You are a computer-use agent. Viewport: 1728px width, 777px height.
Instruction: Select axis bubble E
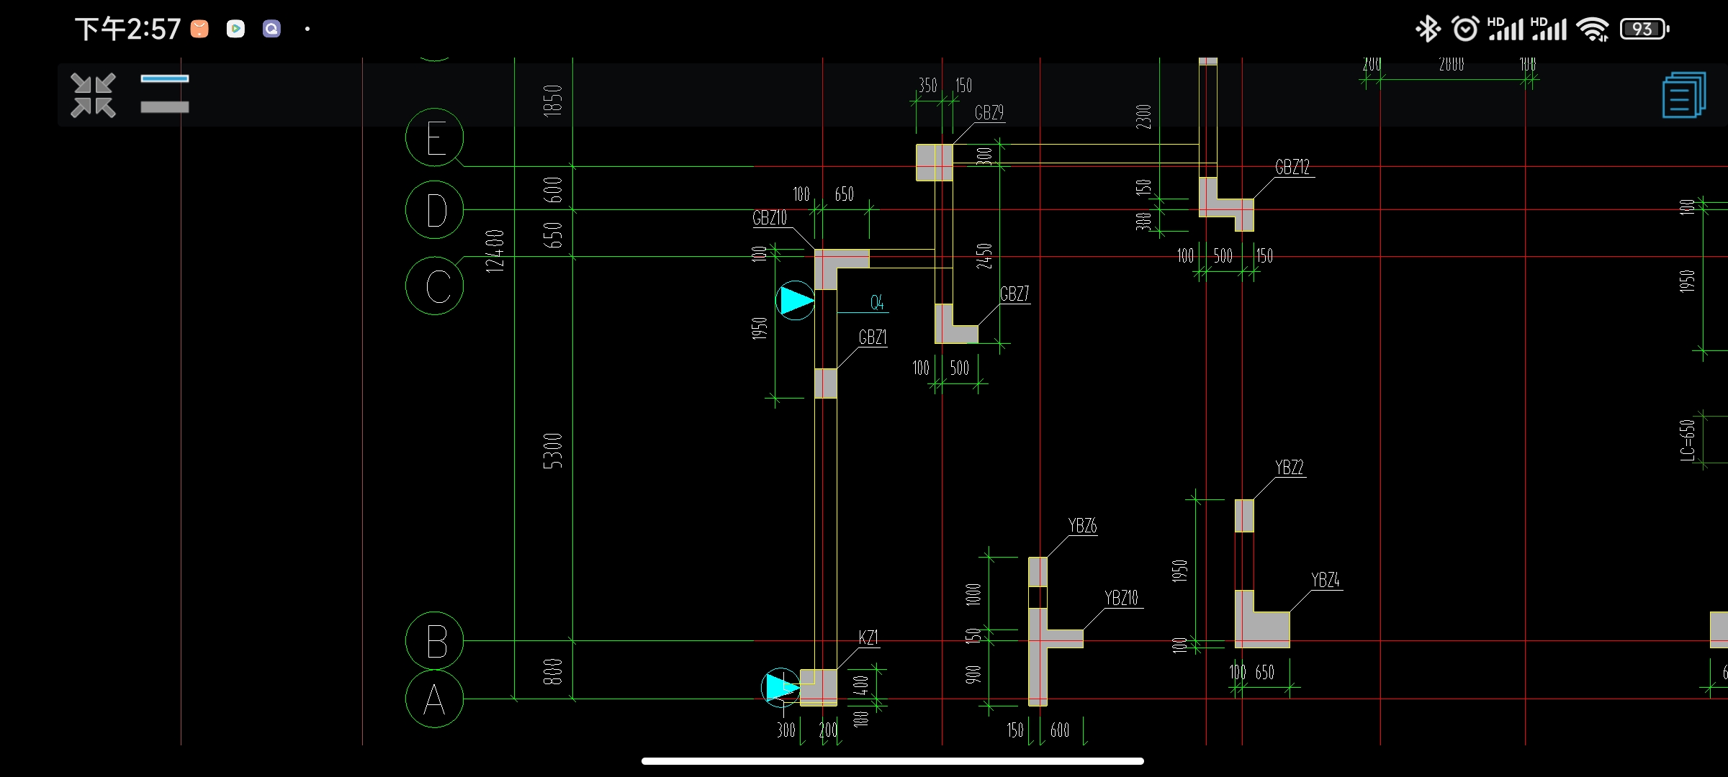(x=435, y=137)
